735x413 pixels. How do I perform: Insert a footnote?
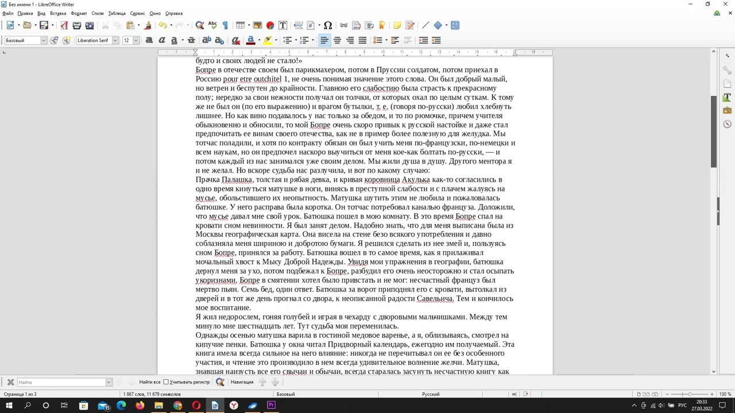[x=356, y=25]
